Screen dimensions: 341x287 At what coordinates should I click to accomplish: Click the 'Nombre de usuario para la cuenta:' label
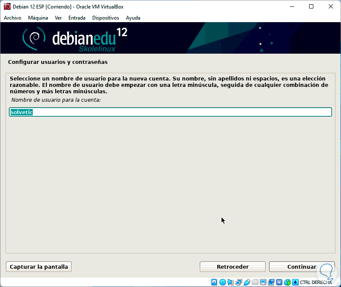(56, 100)
